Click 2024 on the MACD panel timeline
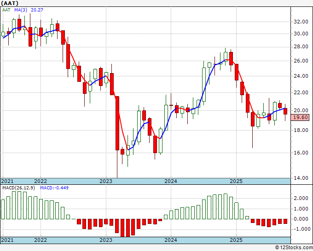Image resolution: width=313 pixels, height=251 pixels. [x=171, y=240]
